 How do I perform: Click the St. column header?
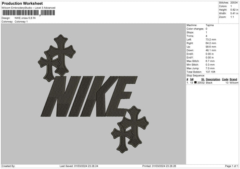203,79
